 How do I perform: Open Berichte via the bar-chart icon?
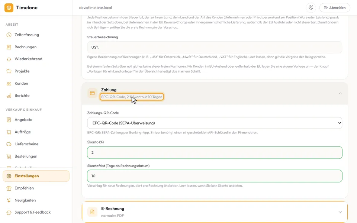[x=9, y=96]
